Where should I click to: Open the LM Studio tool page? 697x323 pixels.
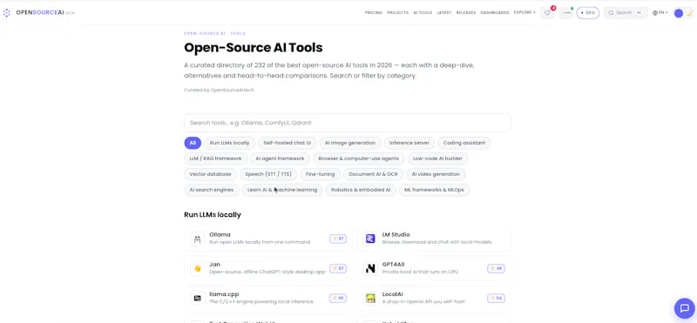point(434,239)
